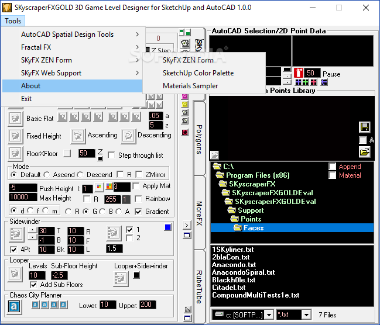380x325 pixels.
Task: Expand the Fractal FX submenu
Action: 72,47
